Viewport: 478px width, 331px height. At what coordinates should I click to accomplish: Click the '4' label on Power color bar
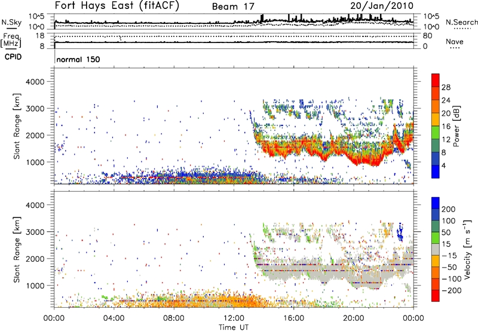443,166
